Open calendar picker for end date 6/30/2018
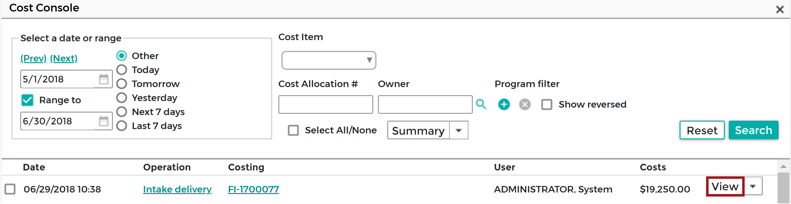791x204 pixels. (104, 121)
